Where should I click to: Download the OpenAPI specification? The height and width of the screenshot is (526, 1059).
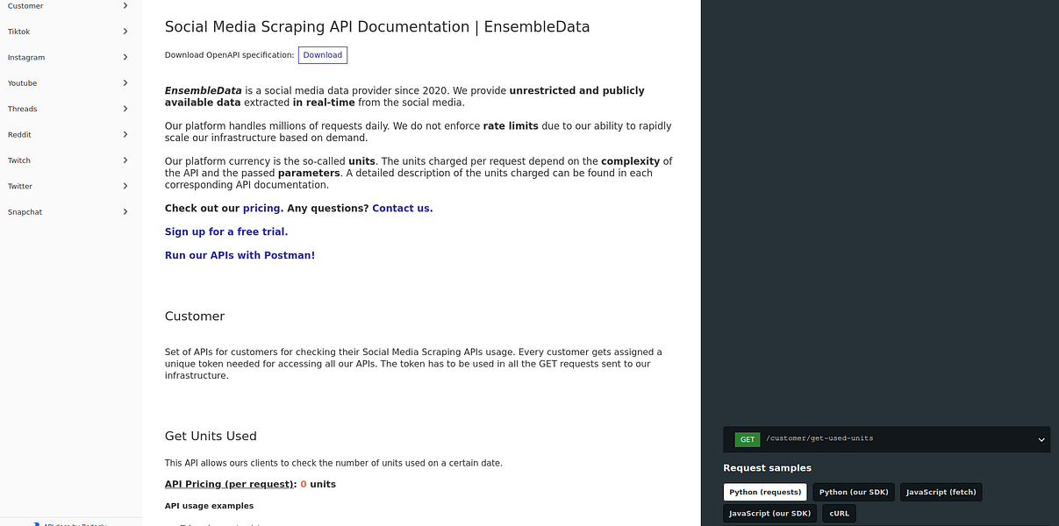click(322, 55)
